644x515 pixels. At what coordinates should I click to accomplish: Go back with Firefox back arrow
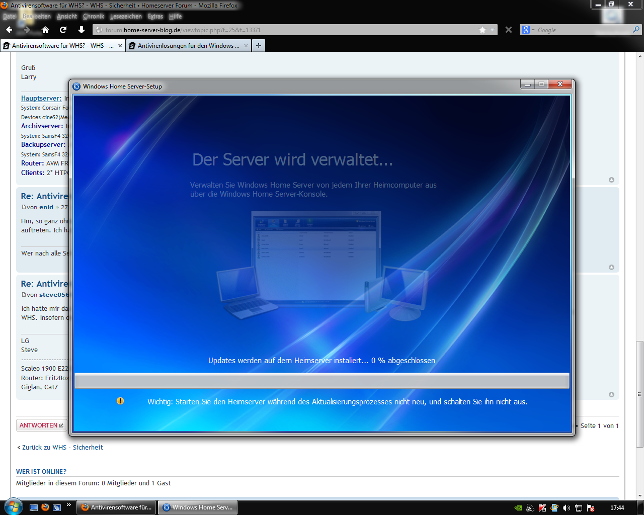point(9,30)
